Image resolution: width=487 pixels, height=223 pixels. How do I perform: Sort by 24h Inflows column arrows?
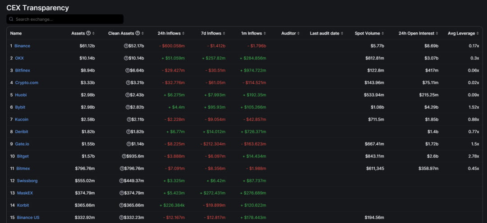[x=183, y=33]
